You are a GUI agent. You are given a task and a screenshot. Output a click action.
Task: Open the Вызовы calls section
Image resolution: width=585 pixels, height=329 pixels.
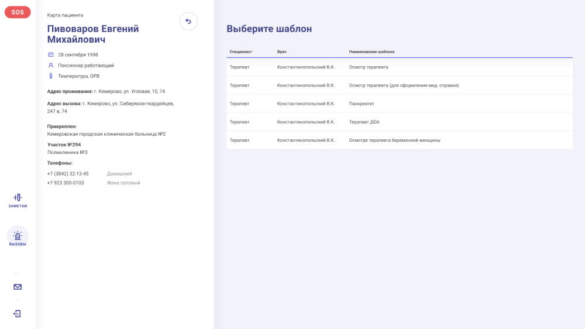click(x=18, y=238)
